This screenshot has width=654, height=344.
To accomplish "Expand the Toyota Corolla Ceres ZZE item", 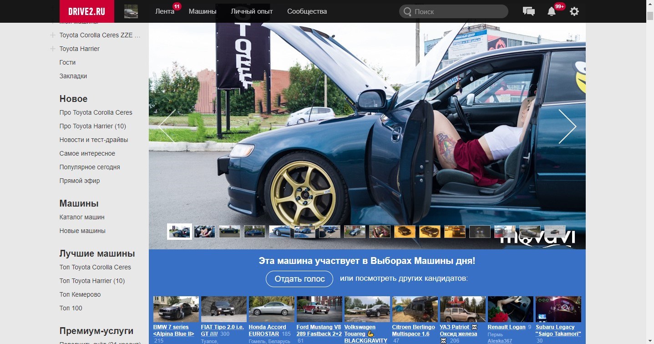I will (100, 35).
